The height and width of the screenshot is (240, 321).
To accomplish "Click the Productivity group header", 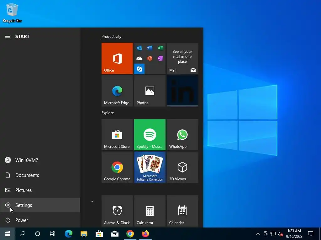I will [111, 37].
